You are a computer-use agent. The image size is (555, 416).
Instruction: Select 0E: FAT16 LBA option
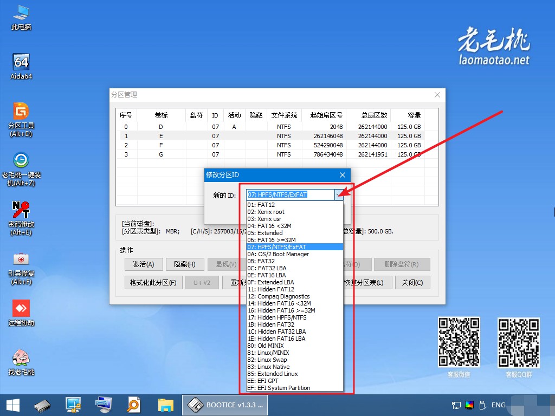(295, 275)
